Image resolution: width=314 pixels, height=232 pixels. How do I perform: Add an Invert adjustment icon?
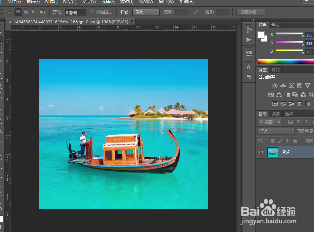(x=275, y=104)
